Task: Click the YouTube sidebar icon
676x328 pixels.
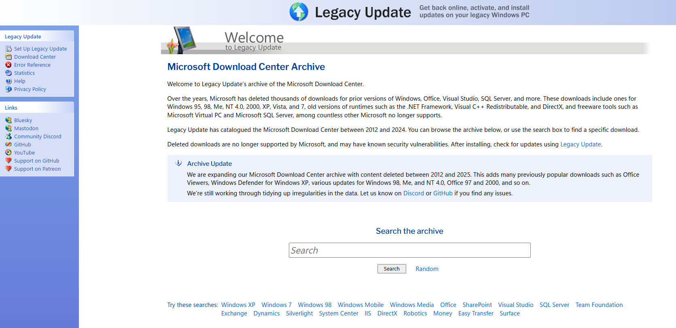Action: click(8, 152)
